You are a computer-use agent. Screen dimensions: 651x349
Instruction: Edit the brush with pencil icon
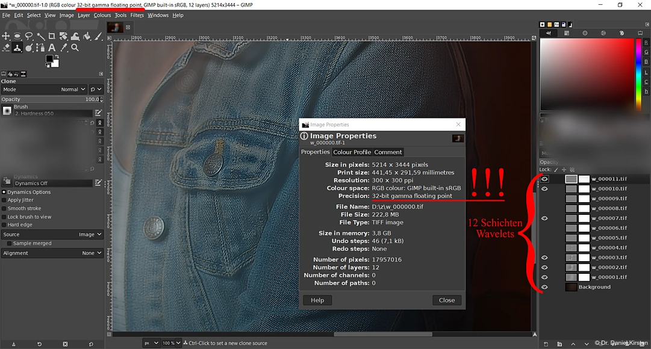(x=98, y=113)
